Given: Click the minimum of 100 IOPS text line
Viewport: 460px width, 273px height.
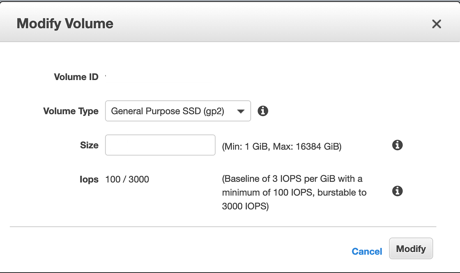Looking at the screenshot, I should click(x=294, y=193).
